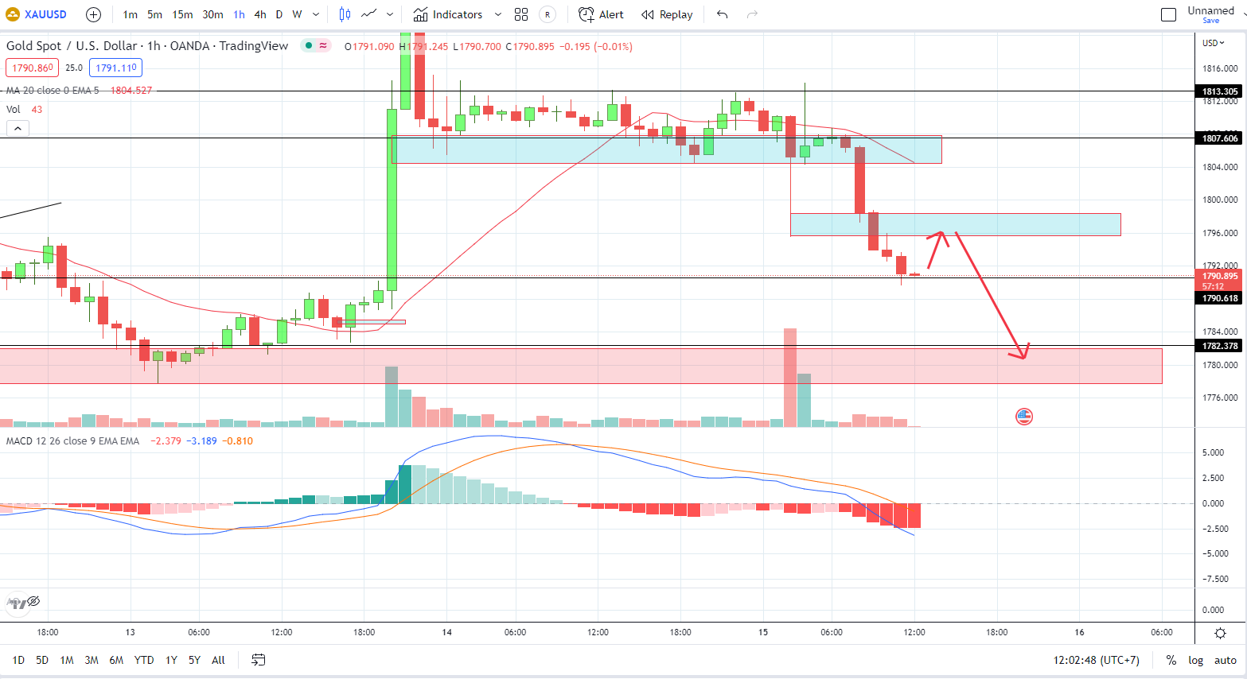1247x679 pixels.
Task: Click the 1807.606 horizontal line price label
Action: click(x=1220, y=138)
